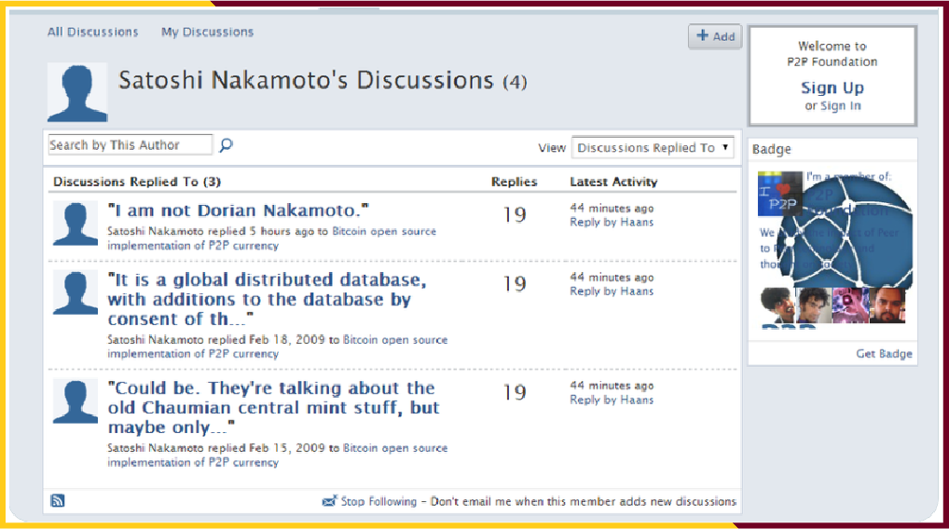Viewport: 949px width, 529px height.
Task: Click the Welcome to P2P Foundation text
Action: coord(832,54)
